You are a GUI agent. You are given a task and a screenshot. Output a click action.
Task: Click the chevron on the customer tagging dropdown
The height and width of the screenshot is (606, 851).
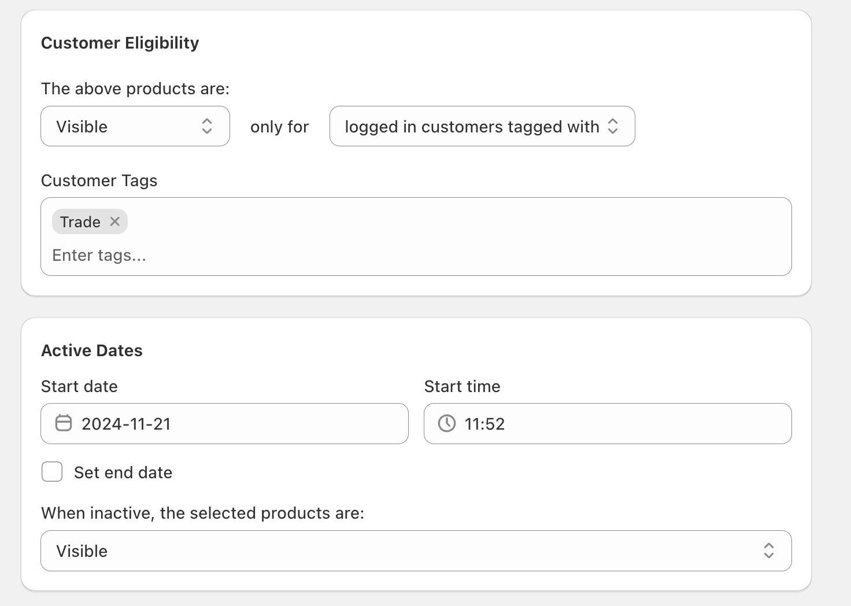coord(614,126)
